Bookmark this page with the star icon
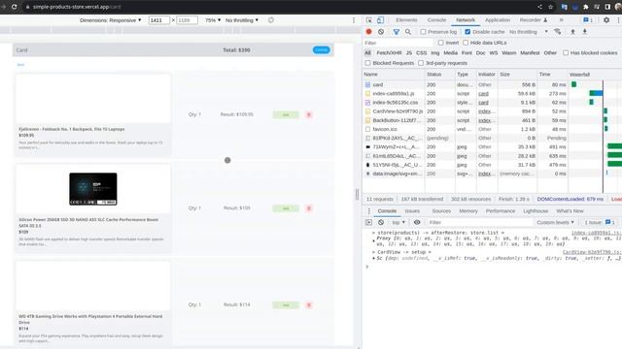This screenshot has width=622, height=349. [551, 7]
